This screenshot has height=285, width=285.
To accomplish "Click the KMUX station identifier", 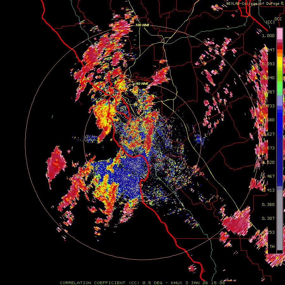I will (177, 283).
